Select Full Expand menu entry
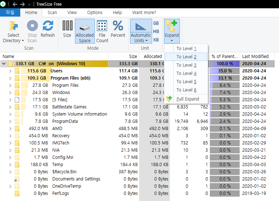The width and height of the screenshot is (279, 201). (186, 99)
